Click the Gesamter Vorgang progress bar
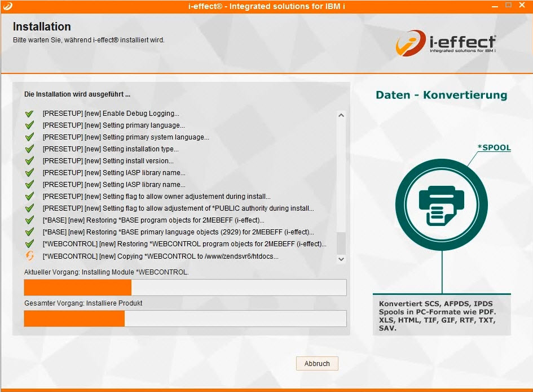This screenshot has height=392, width=533. click(x=185, y=319)
